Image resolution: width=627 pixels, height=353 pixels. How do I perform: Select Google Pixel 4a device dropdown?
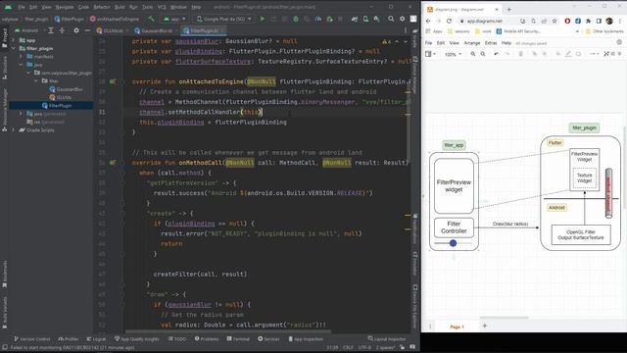click(x=223, y=19)
